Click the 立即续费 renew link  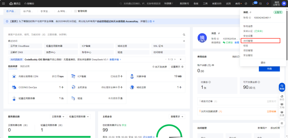[x=272, y=112]
